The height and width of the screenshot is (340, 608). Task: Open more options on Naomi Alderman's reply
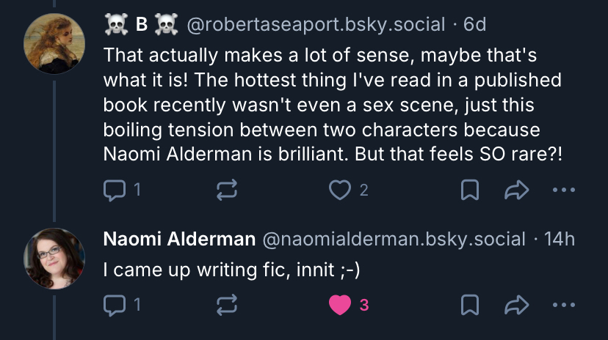[x=563, y=305]
